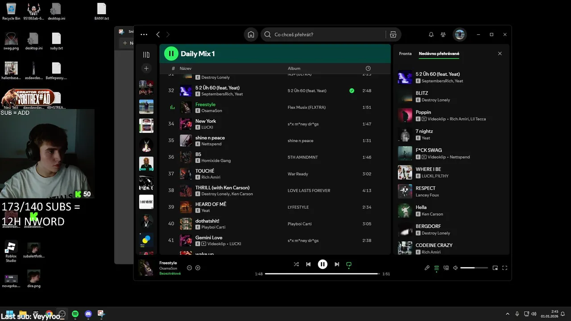Expand Your Library sidebar icon
The width and height of the screenshot is (571, 321).
pyautogui.click(x=146, y=54)
